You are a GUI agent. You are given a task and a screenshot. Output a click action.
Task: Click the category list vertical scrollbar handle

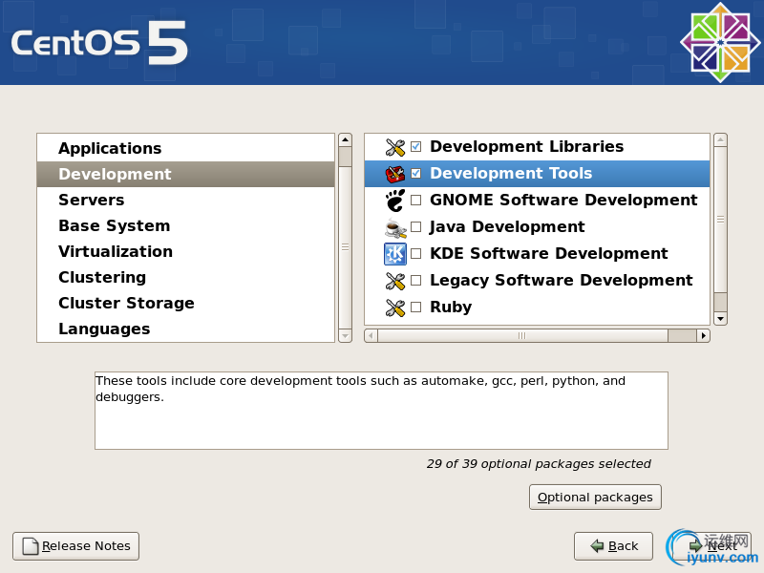[x=345, y=247]
